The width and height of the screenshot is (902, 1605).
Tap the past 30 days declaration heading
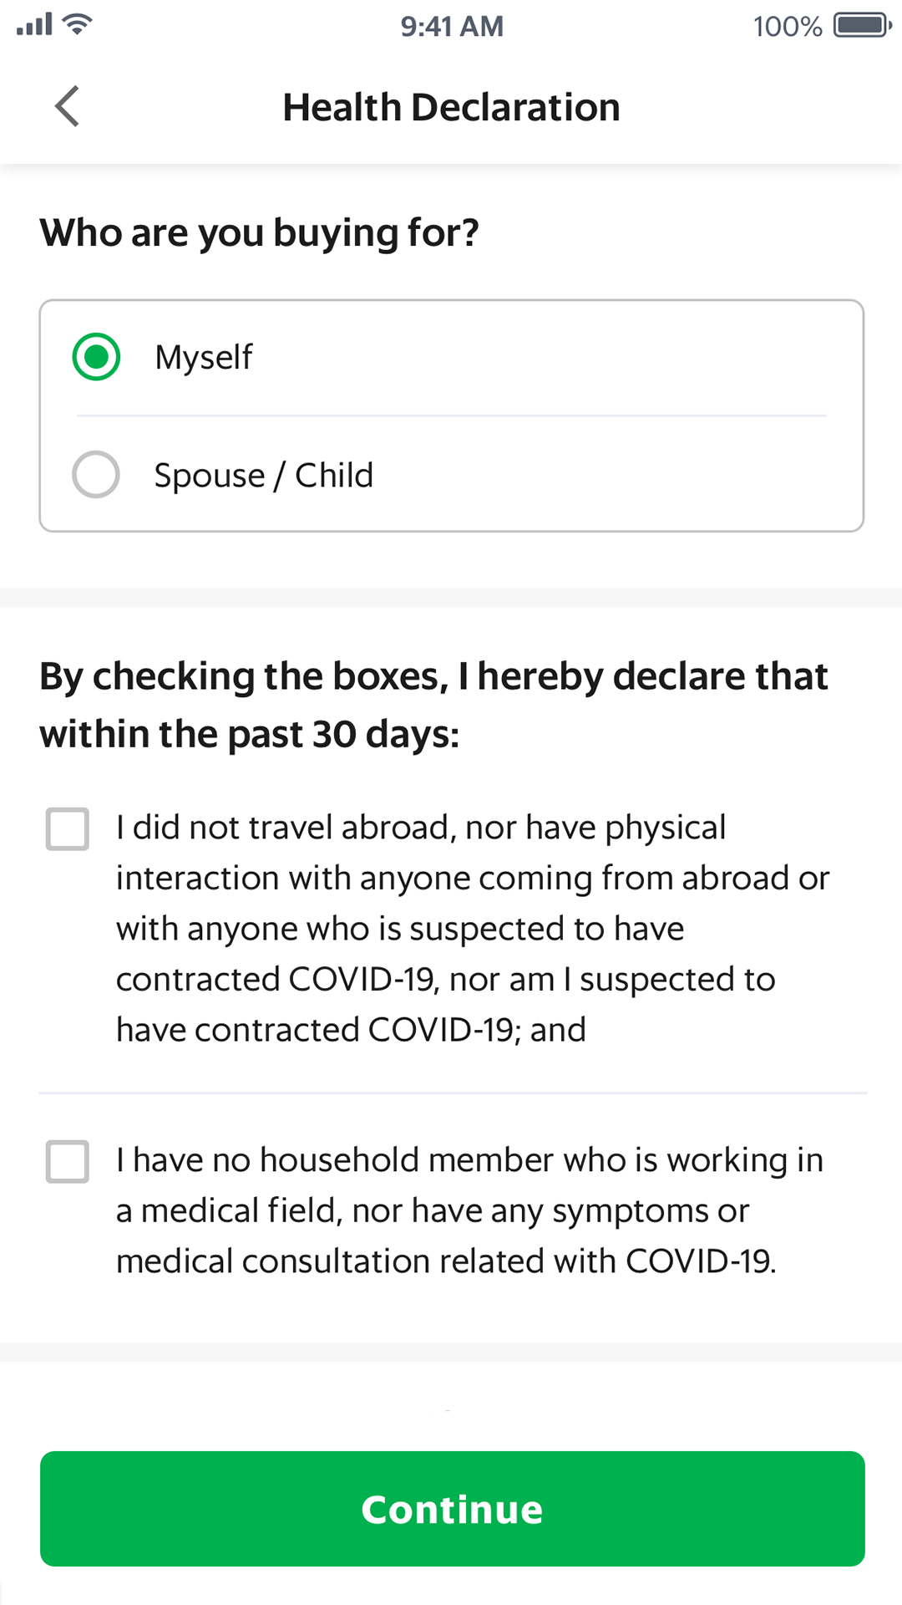[x=433, y=705]
